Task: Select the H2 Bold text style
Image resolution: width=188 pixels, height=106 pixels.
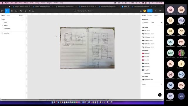Action: coord(147,41)
